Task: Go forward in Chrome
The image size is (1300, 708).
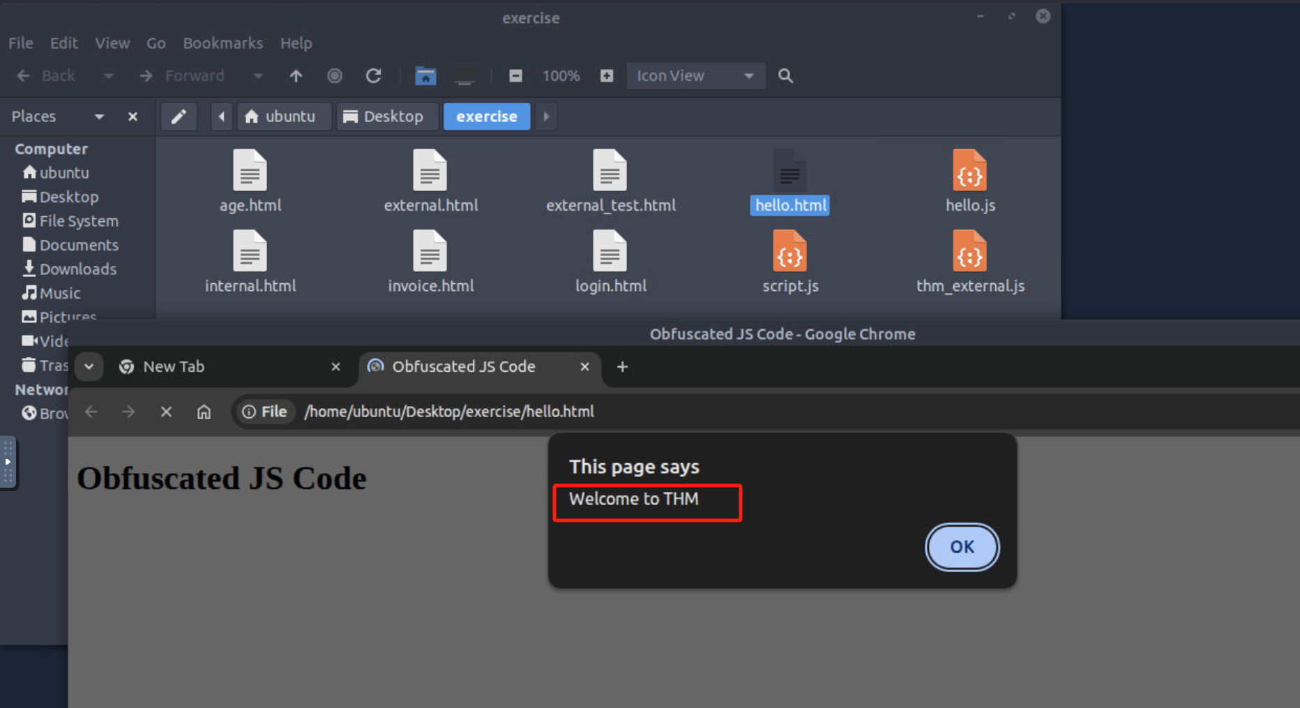Action: [x=128, y=412]
